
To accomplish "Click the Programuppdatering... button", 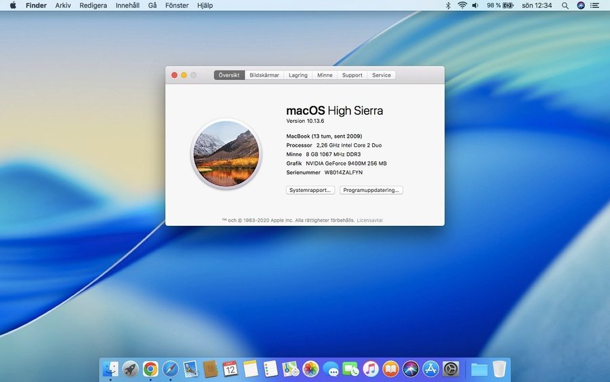I will (371, 190).
